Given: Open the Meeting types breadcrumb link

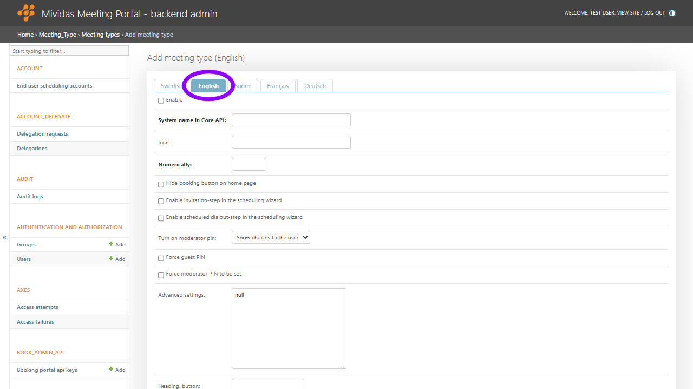Looking at the screenshot, I should 101,35.
